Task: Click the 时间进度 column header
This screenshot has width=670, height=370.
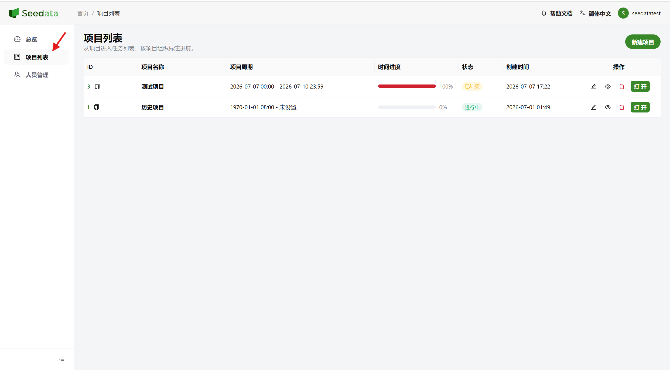Action: point(389,67)
